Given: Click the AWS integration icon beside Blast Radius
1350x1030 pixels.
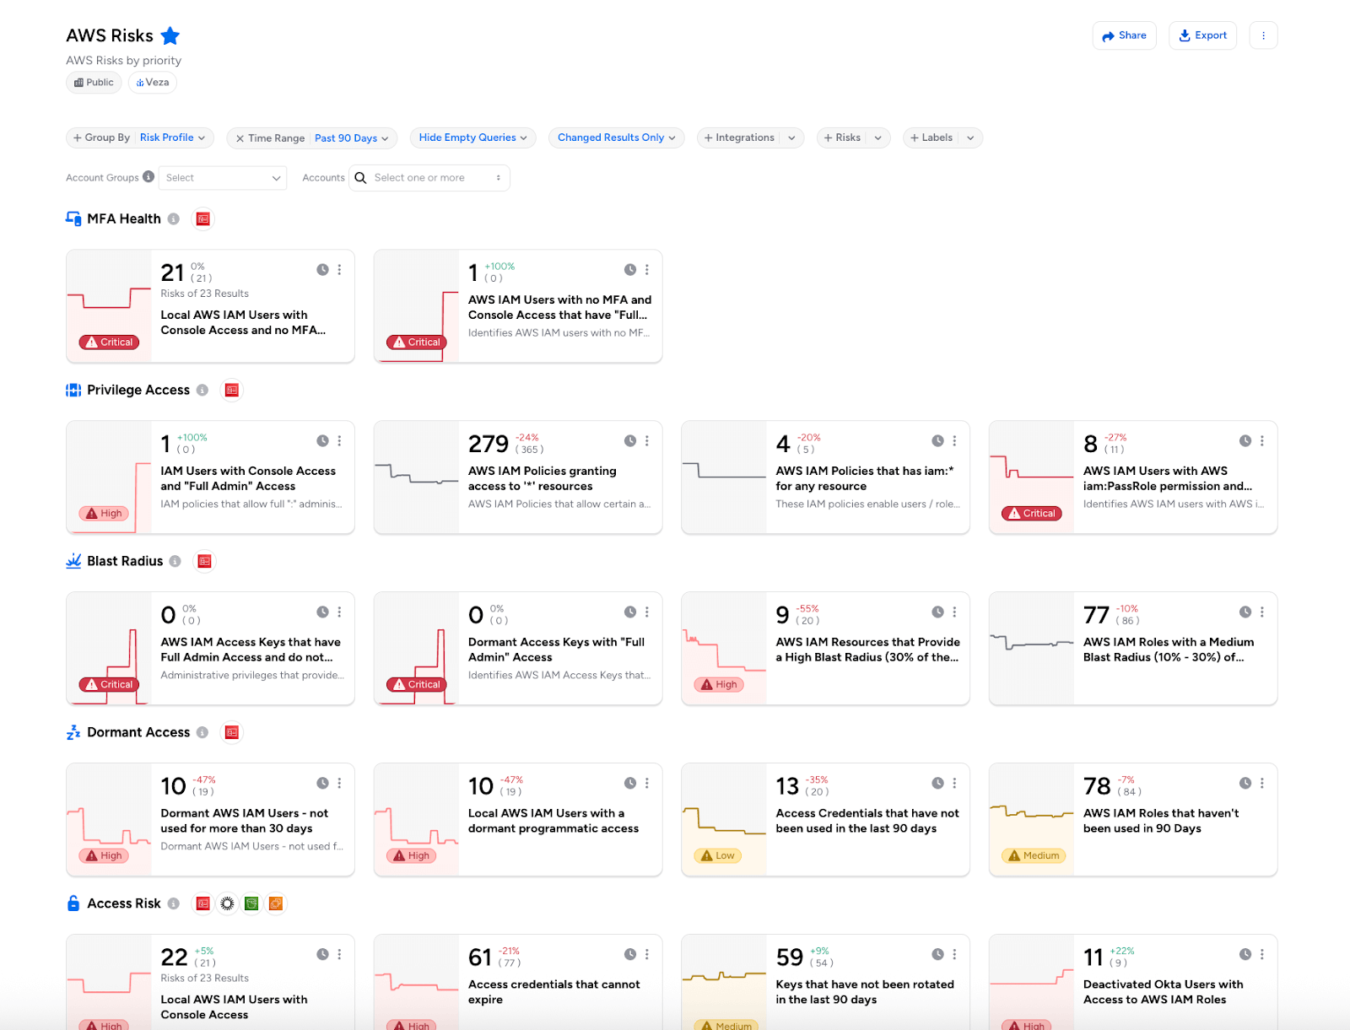Looking at the screenshot, I should (x=204, y=562).
